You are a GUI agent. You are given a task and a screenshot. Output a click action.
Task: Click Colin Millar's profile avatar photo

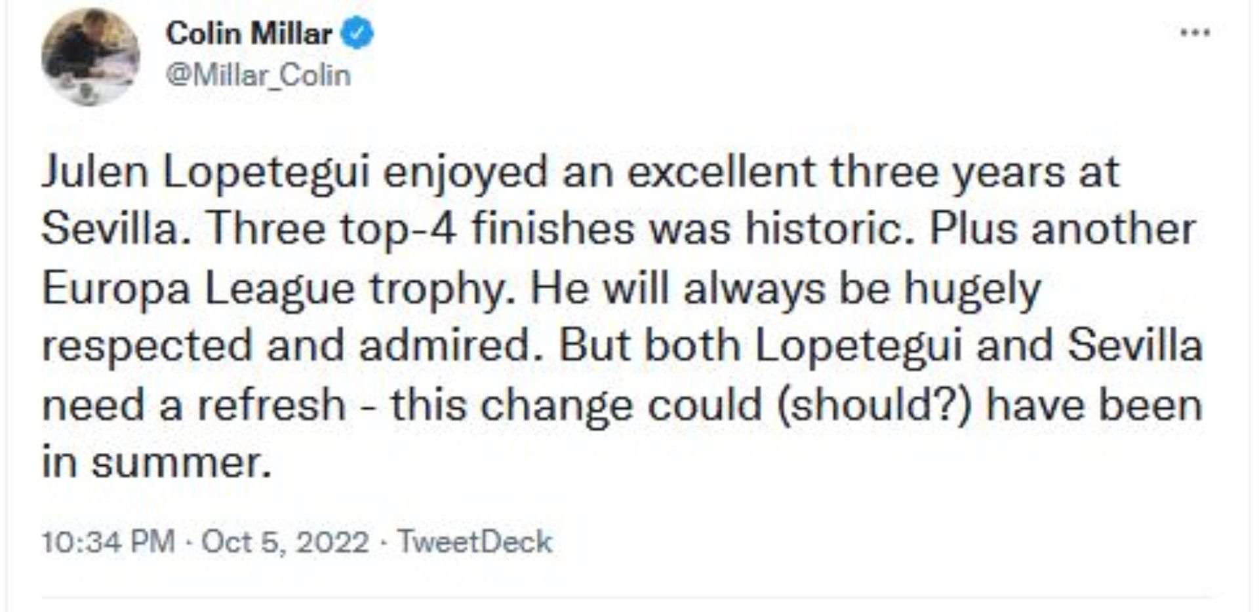click(90, 57)
